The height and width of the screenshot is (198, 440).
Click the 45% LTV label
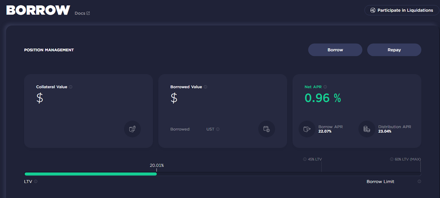pyautogui.click(x=315, y=159)
